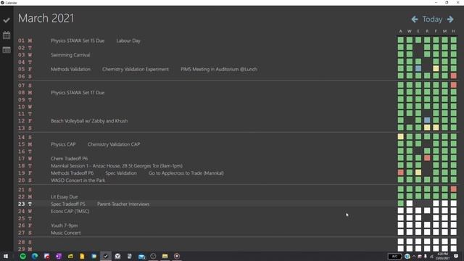Open Swimming Carnival event
Viewport: 464px width, 261px height.
(x=70, y=55)
